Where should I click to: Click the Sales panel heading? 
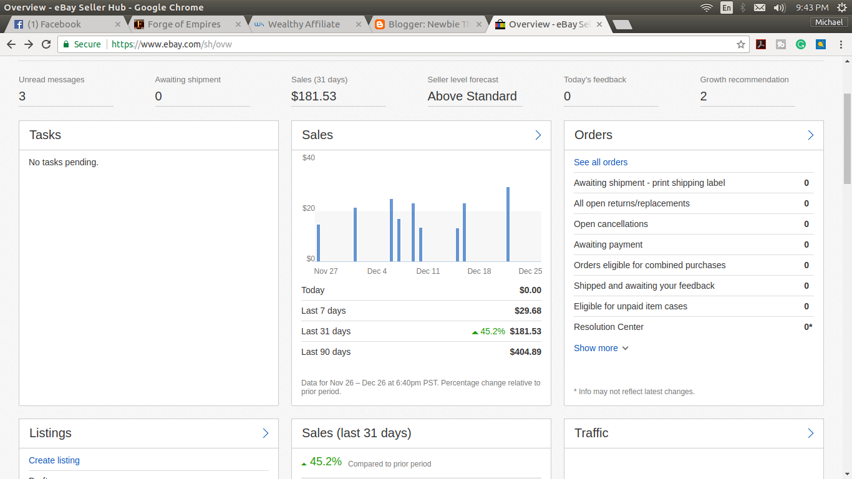pyautogui.click(x=317, y=135)
